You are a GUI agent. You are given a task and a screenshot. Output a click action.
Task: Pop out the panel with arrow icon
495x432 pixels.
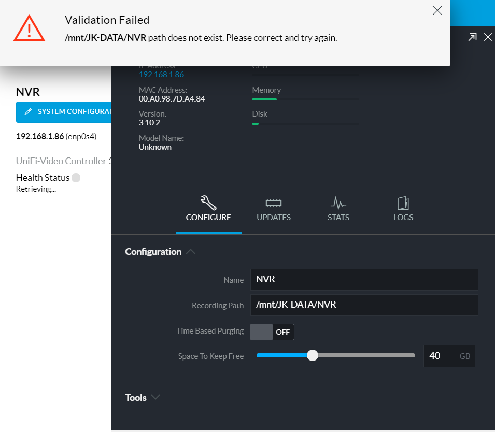[473, 37]
